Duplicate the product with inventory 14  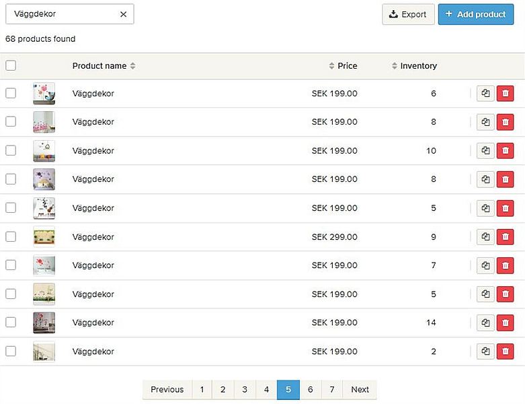click(485, 323)
